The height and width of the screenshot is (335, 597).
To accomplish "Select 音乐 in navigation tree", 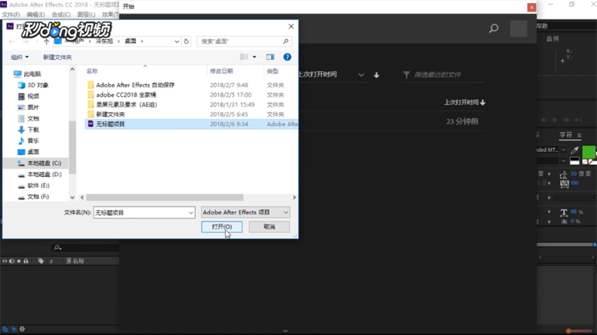I will (29, 141).
